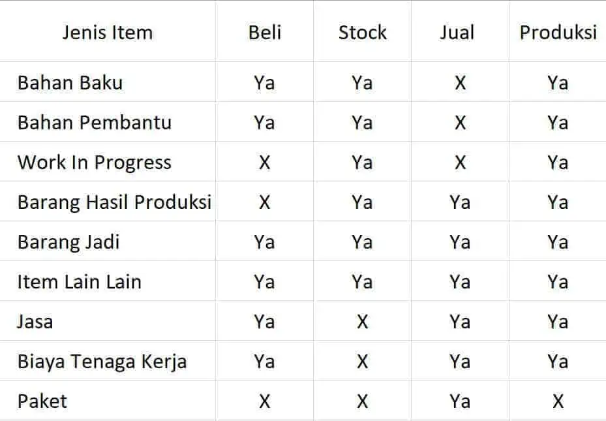Viewport: 606px width, 421px height.
Task: Click the Jasa row label
Action: [35, 322]
